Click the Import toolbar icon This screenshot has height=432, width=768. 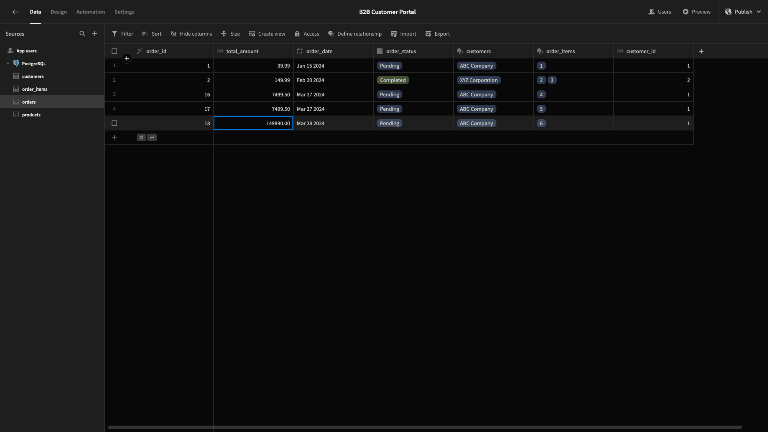(394, 34)
